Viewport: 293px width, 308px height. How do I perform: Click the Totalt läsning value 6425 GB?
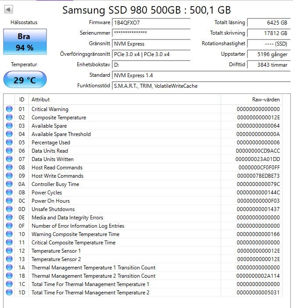(x=268, y=22)
